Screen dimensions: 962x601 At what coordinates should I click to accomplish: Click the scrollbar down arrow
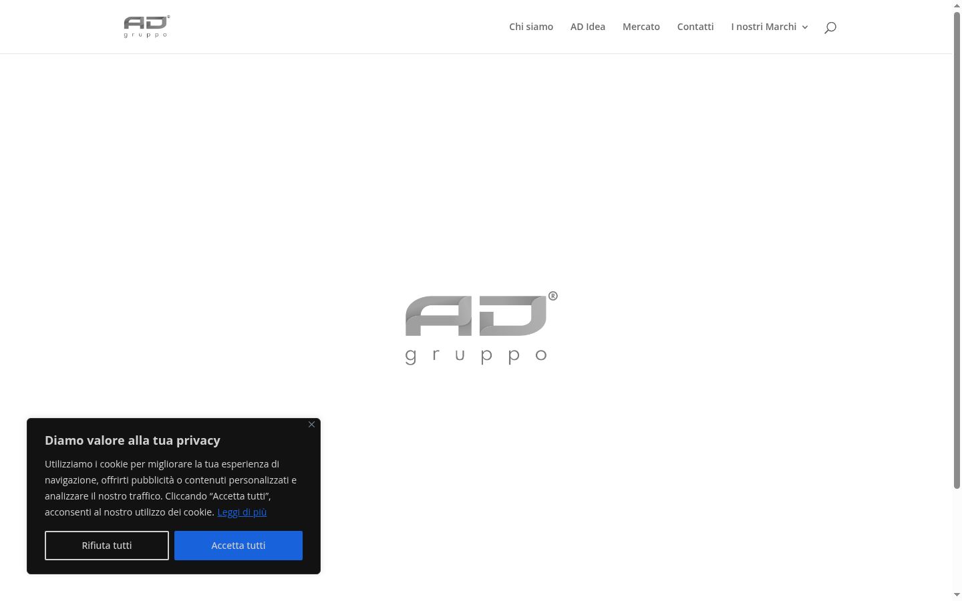pyautogui.click(x=957, y=595)
